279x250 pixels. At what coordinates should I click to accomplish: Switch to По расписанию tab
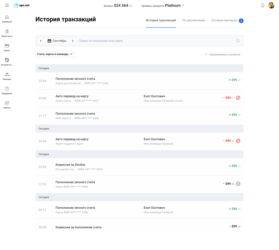click(193, 20)
